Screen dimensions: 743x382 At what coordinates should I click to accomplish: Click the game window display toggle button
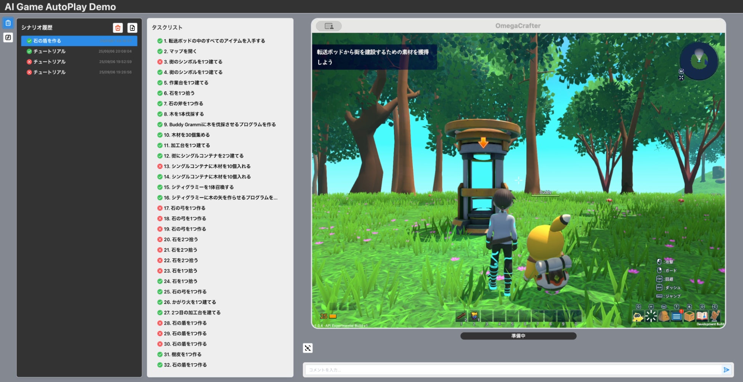pyautogui.click(x=329, y=26)
